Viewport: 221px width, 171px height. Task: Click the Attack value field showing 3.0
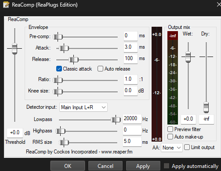pyautogui.click(x=130, y=47)
